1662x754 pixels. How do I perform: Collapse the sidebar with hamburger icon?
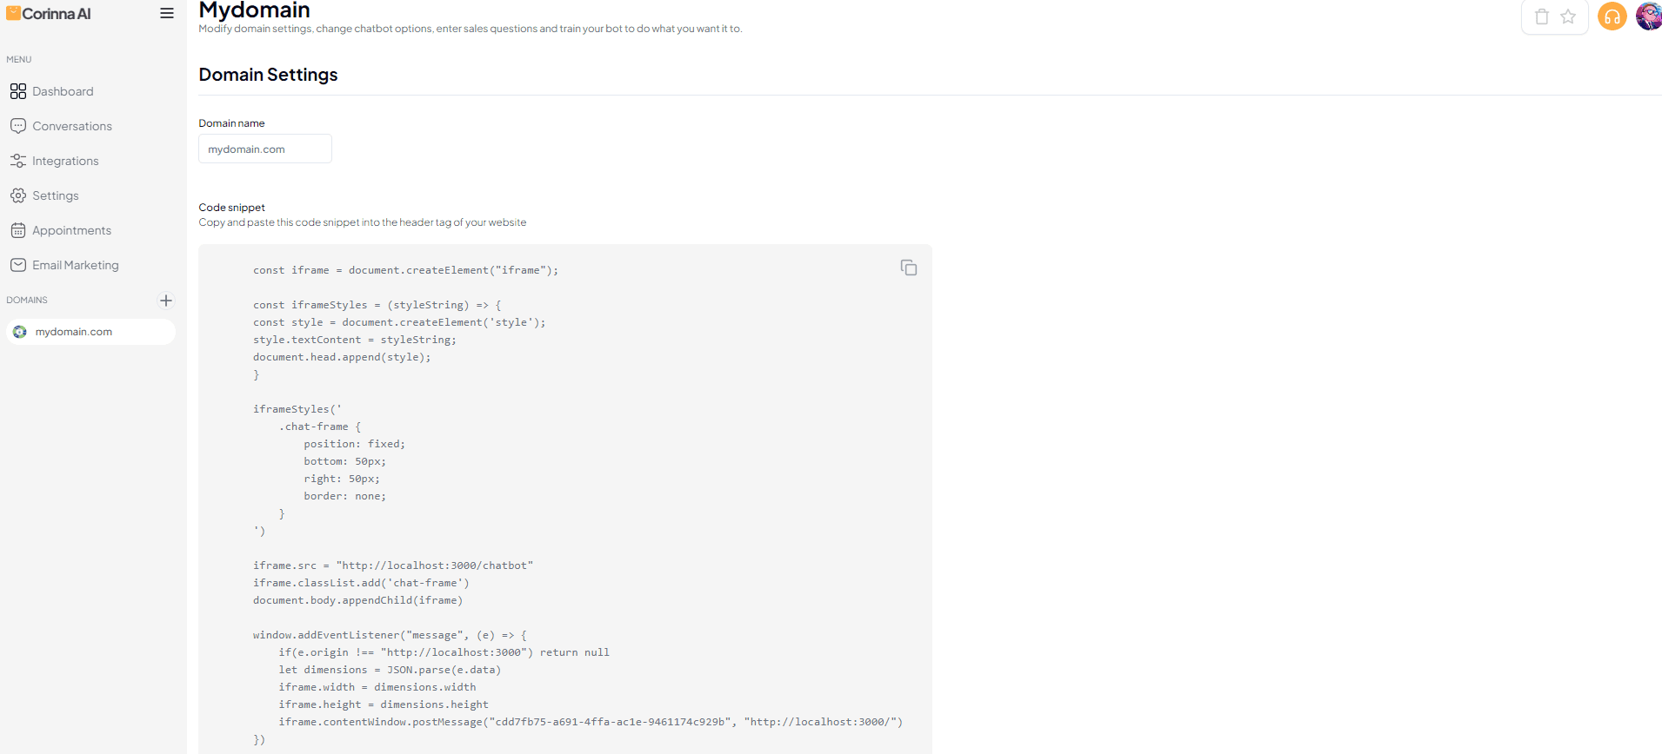167,13
